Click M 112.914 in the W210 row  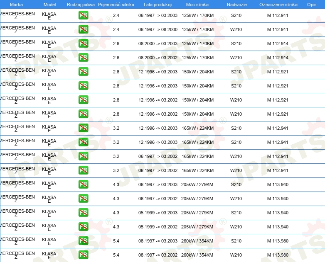[x=278, y=58]
